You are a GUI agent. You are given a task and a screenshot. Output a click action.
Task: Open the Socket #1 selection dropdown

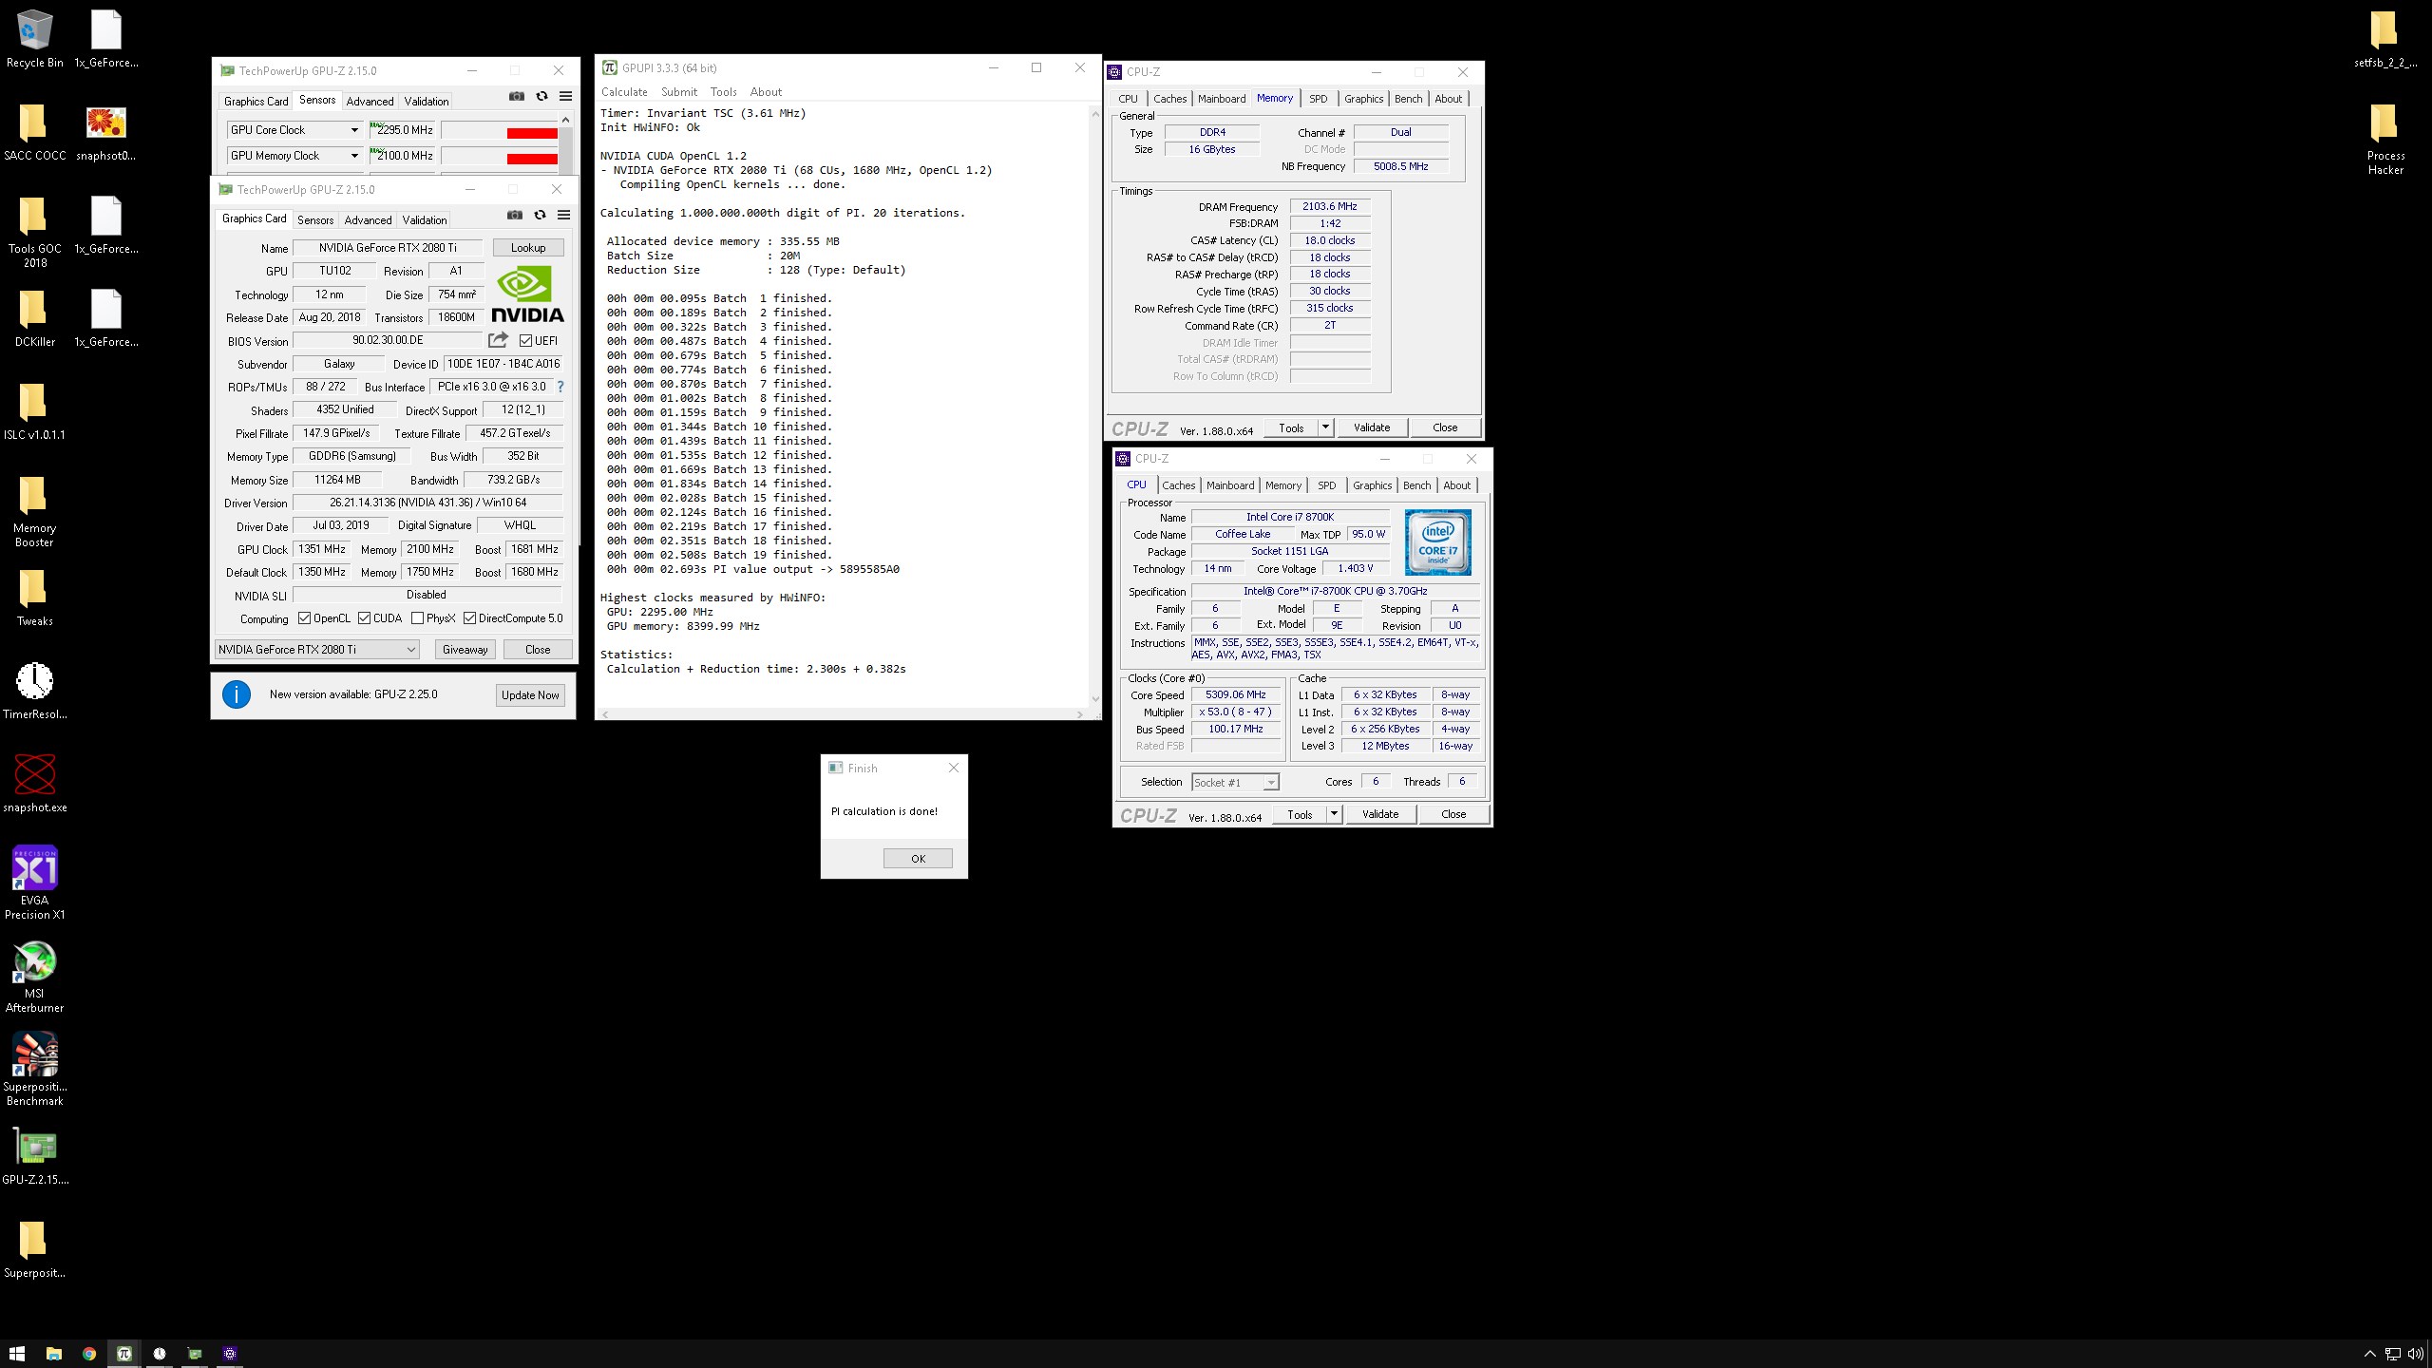pos(1235,783)
